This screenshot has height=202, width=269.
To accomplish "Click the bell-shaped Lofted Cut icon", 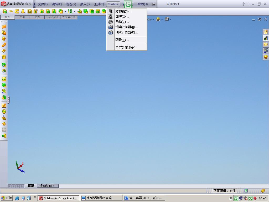I will click(23, 12).
